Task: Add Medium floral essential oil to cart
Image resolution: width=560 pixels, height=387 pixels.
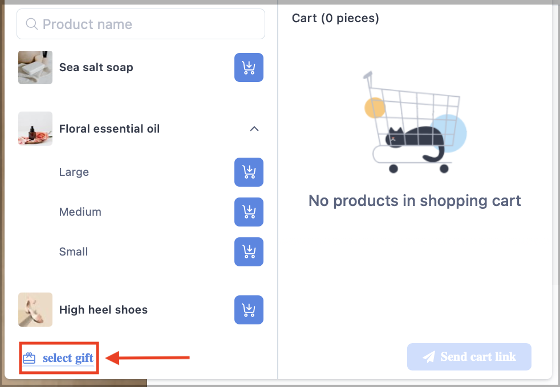Action: click(249, 212)
